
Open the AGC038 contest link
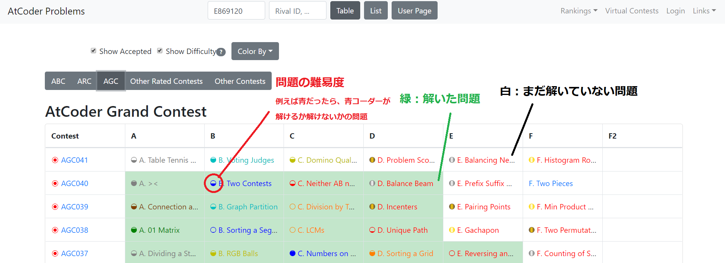tap(75, 230)
